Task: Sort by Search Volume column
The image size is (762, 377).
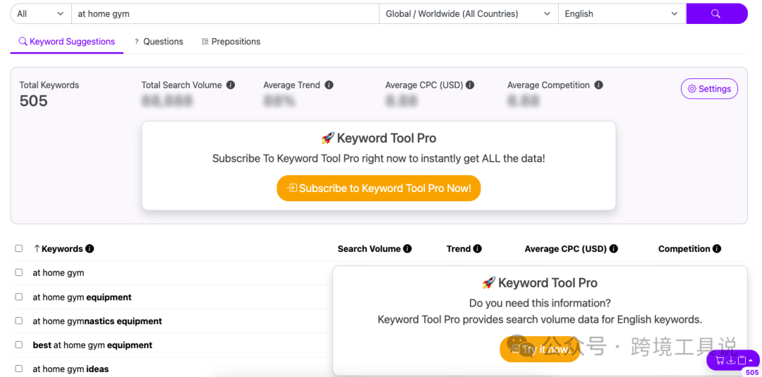Action: (x=369, y=249)
